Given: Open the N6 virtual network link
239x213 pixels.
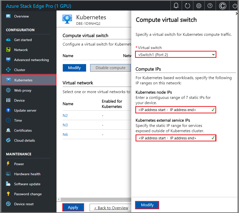Looking at the screenshot, I should (65, 135).
